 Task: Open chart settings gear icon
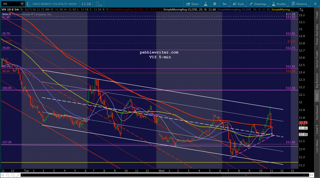(215, 4)
